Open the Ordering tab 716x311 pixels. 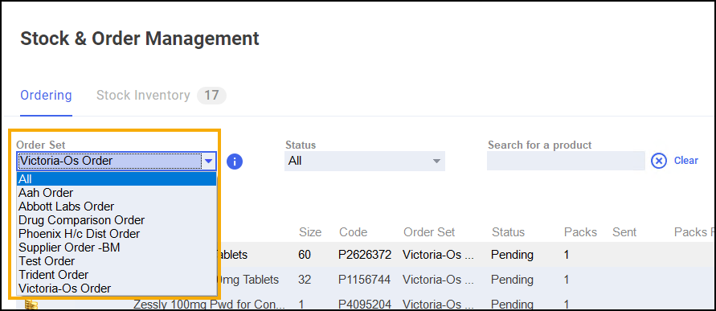[46, 96]
